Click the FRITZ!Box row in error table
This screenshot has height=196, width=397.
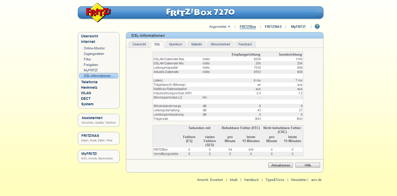(x=228, y=150)
